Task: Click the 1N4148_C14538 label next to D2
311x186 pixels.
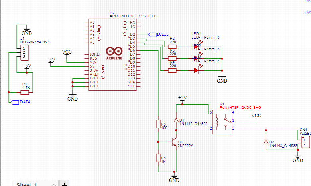Action: (x=283, y=146)
